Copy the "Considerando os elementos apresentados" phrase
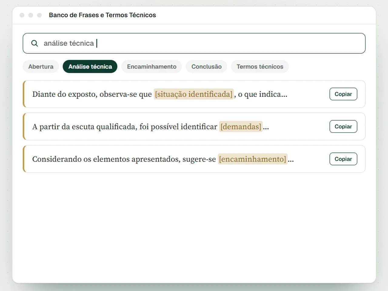Screen dimensions: 388x291 [x=343, y=159]
